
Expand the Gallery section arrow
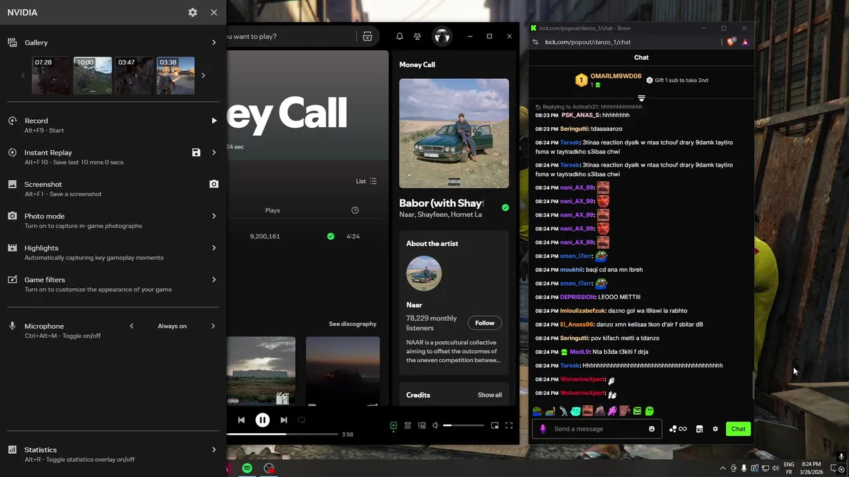tap(214, 42)
